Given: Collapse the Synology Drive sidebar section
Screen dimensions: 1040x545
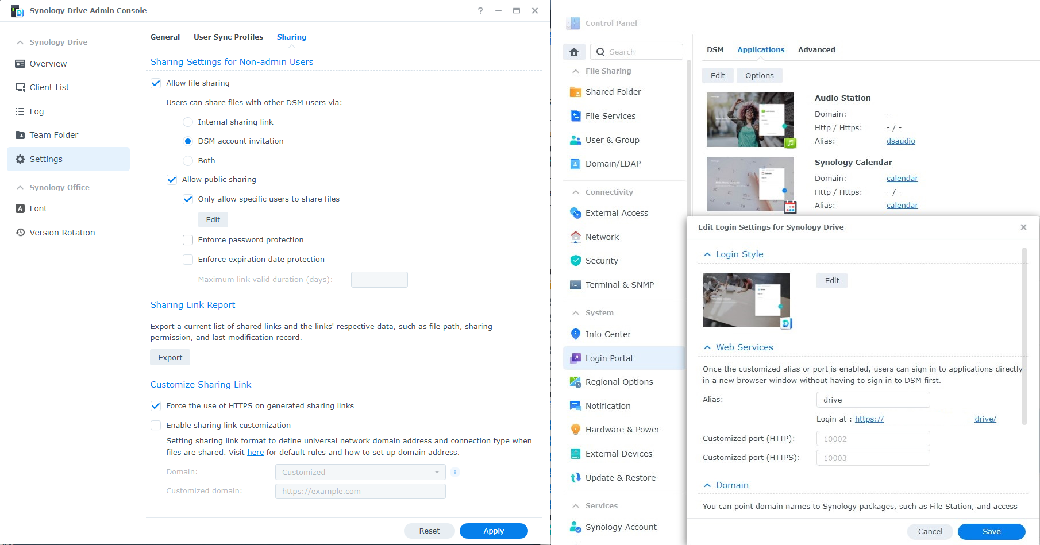Looking at the screenshot, I should pos(20,42).
